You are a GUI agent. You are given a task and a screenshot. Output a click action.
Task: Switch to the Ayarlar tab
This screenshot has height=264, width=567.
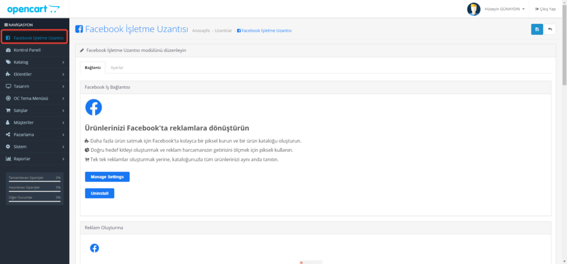117,67
